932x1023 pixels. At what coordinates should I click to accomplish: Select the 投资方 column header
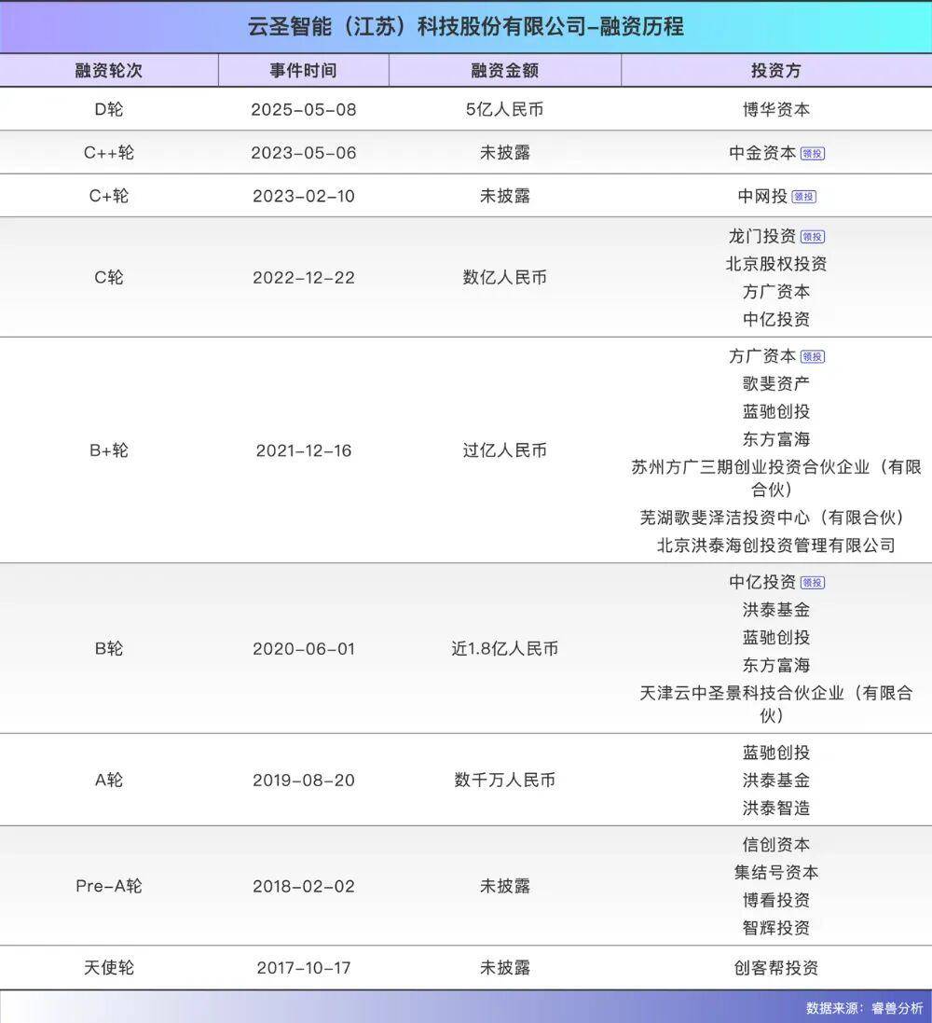(x=776, y=71)
